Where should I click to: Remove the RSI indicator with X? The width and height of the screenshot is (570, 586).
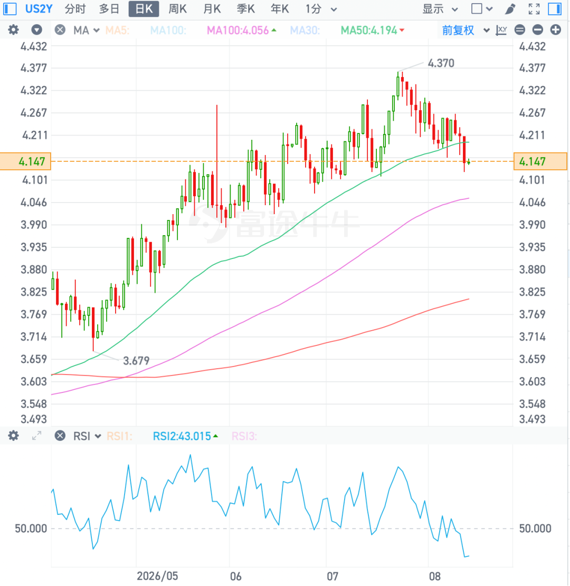click(60, 436)
